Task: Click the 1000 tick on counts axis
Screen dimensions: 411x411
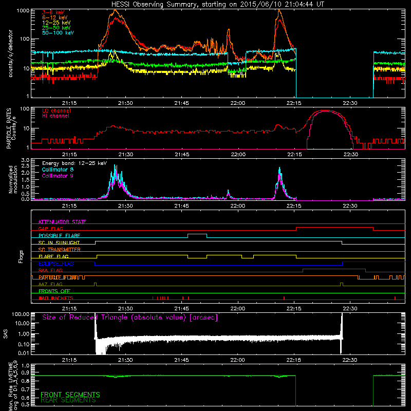Action: tap(23, 10)
